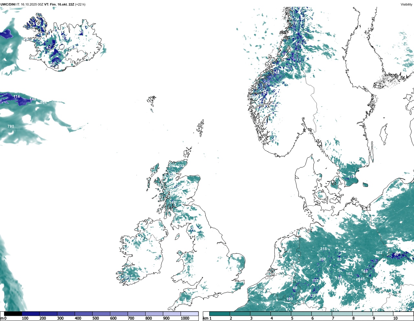
Task: Click the '883' value over southern Sweden
Action: pos(343,167)
